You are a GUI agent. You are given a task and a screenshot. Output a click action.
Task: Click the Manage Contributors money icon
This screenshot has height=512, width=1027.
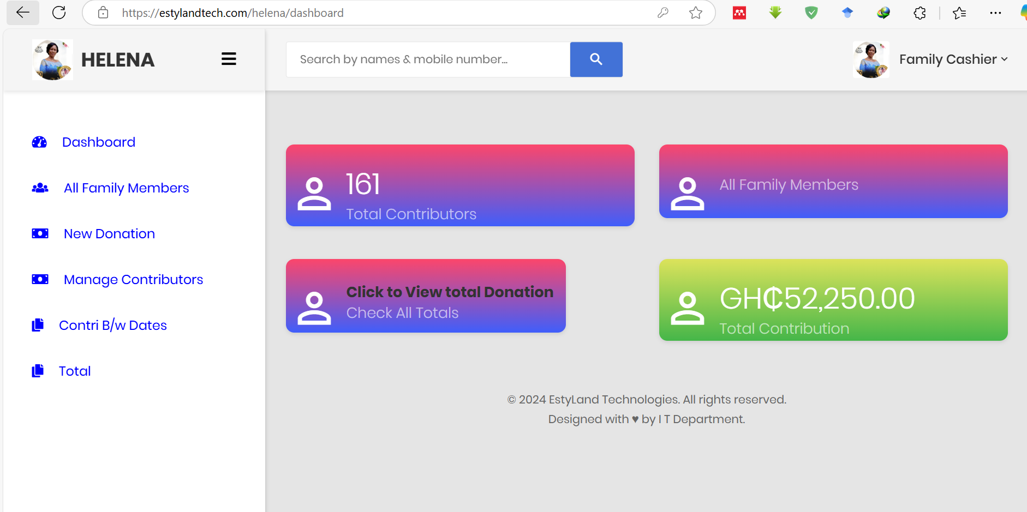(39, 279)
